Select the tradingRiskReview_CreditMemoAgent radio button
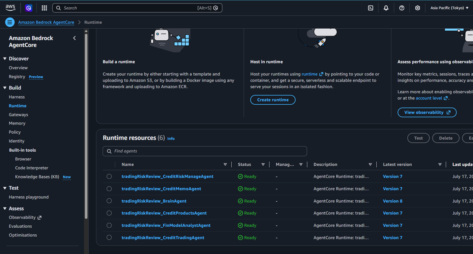 (109, 189)
